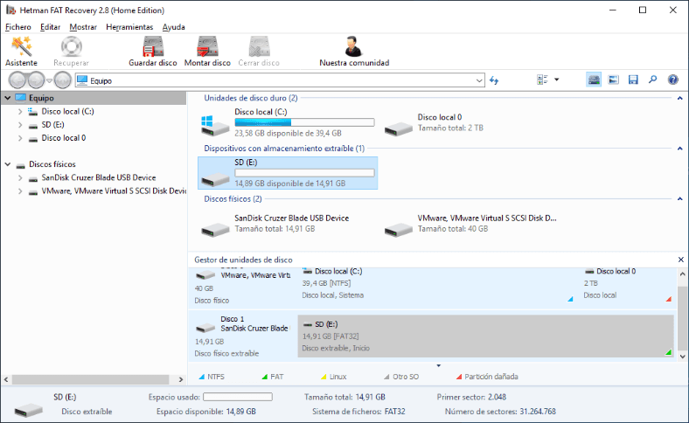Click Cerrar disco toolbar icon

click(x=259, y=51)
